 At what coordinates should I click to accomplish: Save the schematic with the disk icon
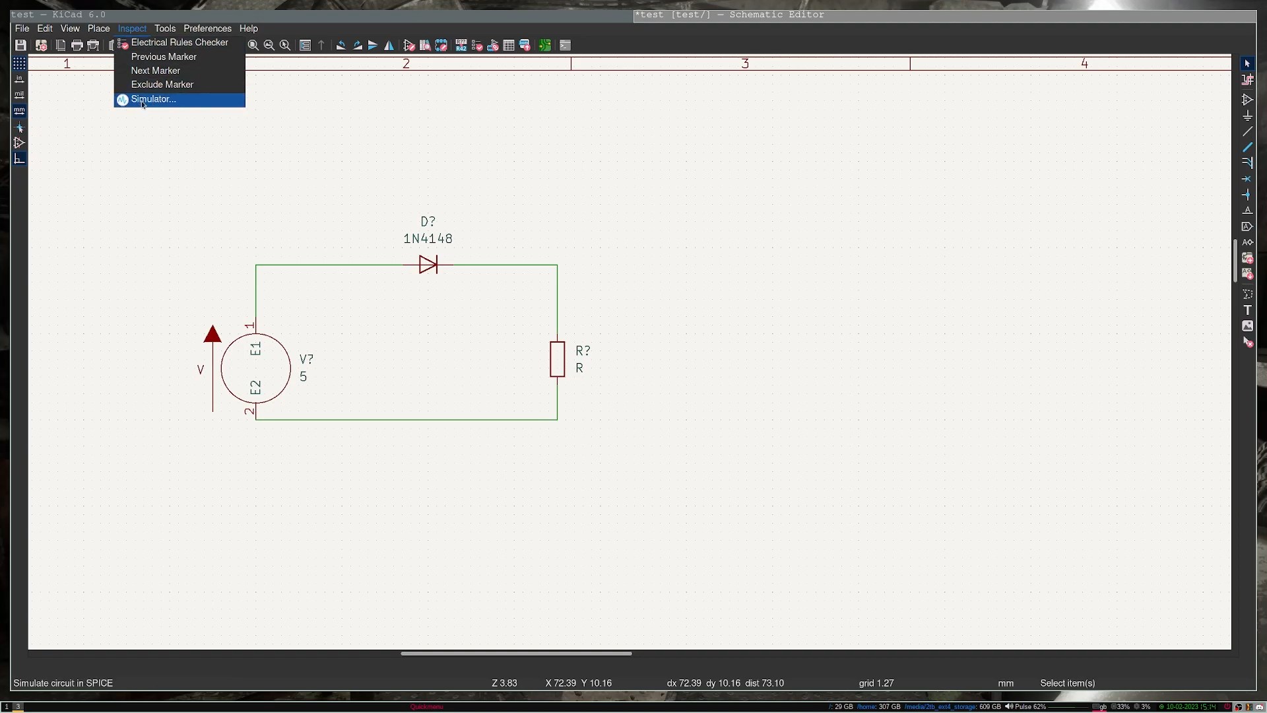coord(20,46)
